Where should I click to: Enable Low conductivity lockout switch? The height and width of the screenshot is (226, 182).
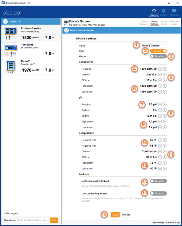[158, 193]
